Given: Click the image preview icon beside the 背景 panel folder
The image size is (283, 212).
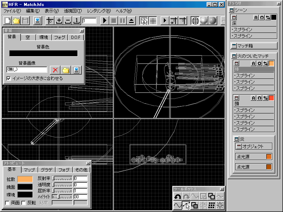Looking at the screenshot, I should click(76, 70).
